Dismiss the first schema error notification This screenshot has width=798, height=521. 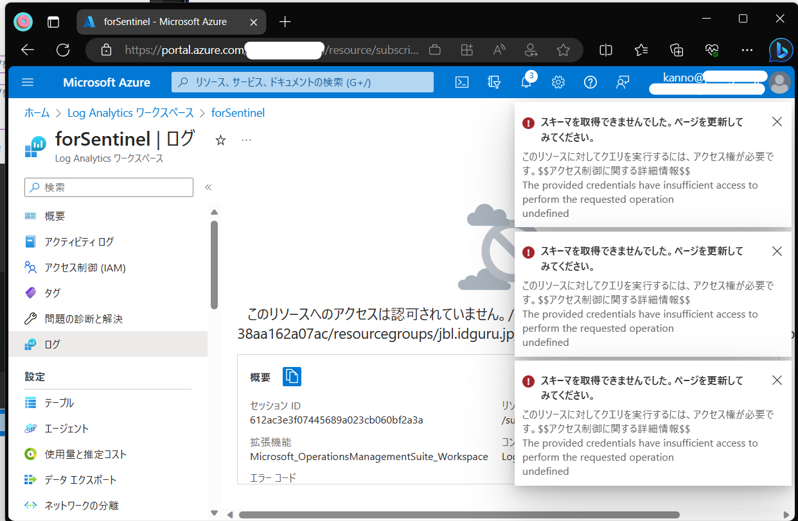pyautogui.click(x=777, y=122)
